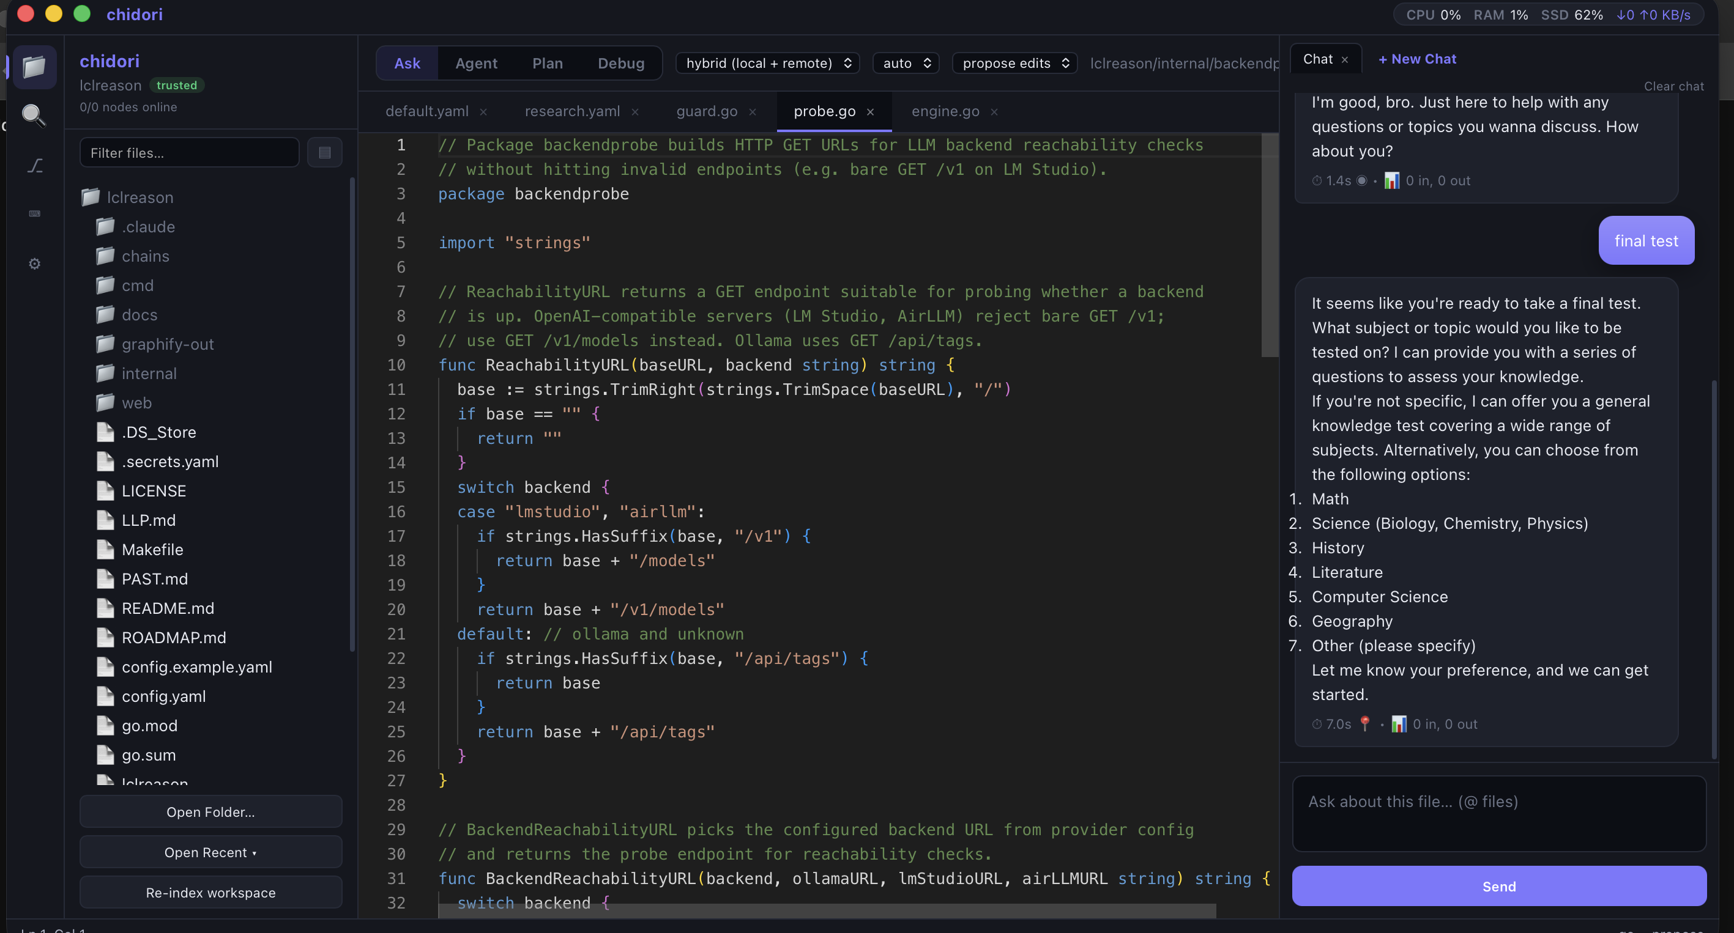Screen dimensions: 1734x933
Task: Close the default.yaml tab
Action: click(x=483, y=112)
